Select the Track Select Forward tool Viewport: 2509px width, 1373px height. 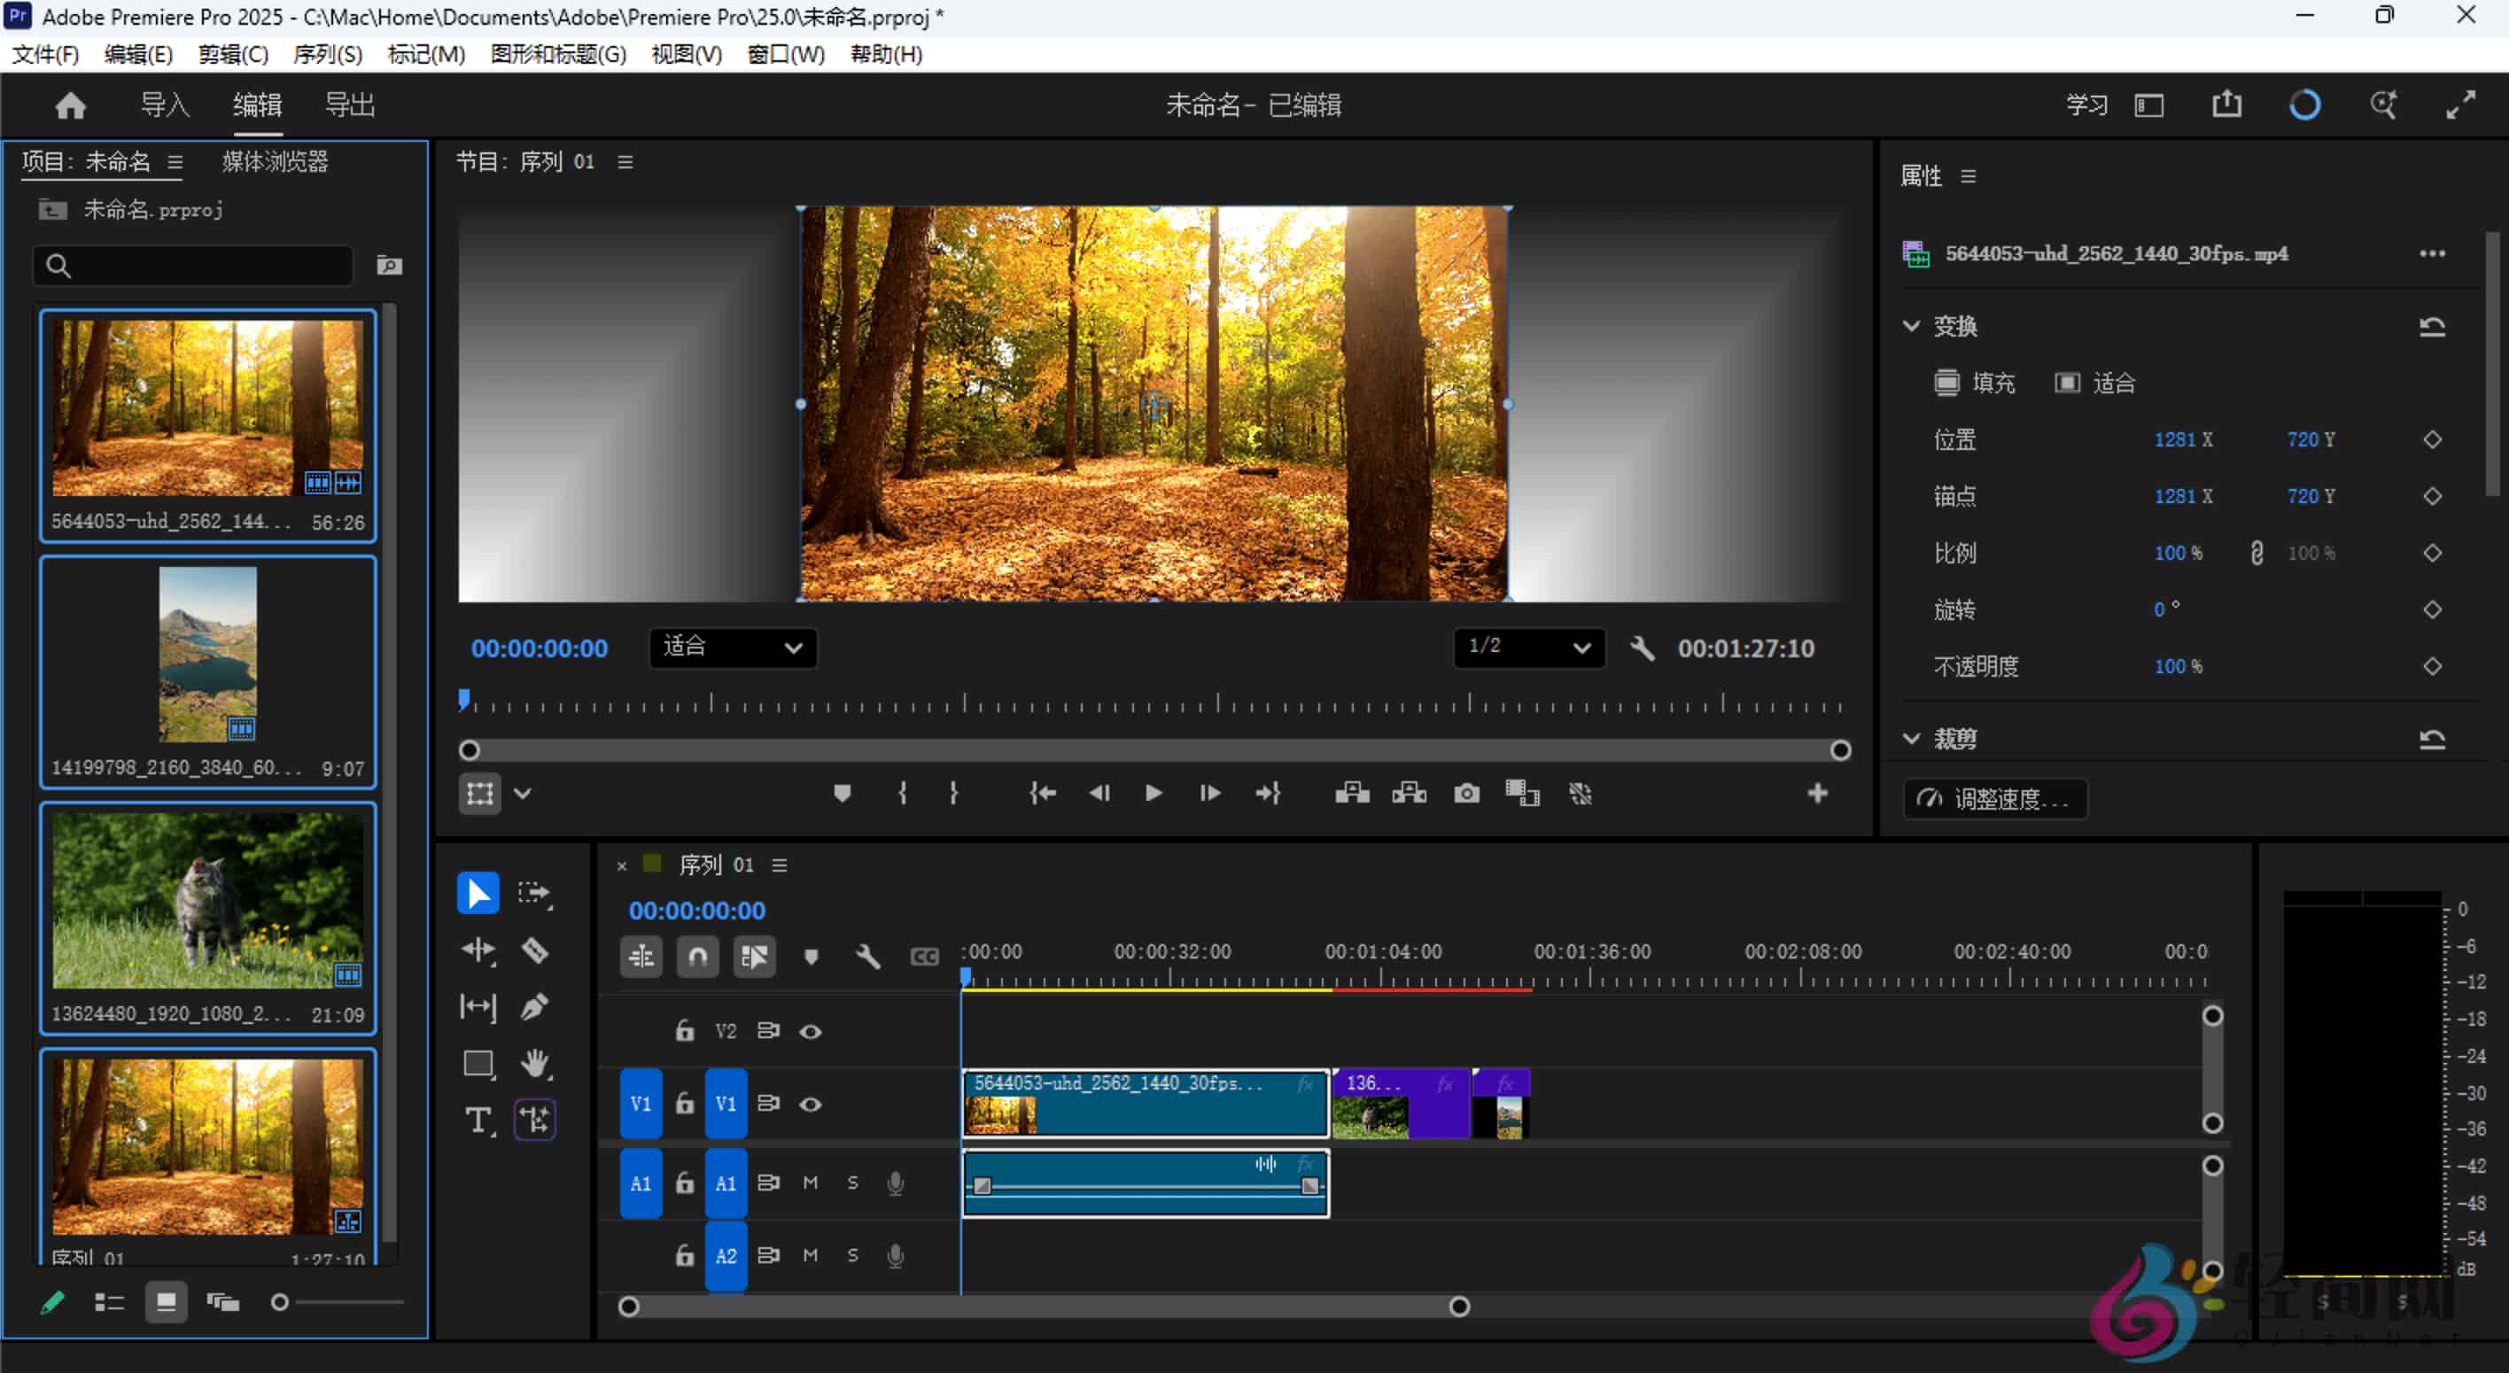pos(536,892)
